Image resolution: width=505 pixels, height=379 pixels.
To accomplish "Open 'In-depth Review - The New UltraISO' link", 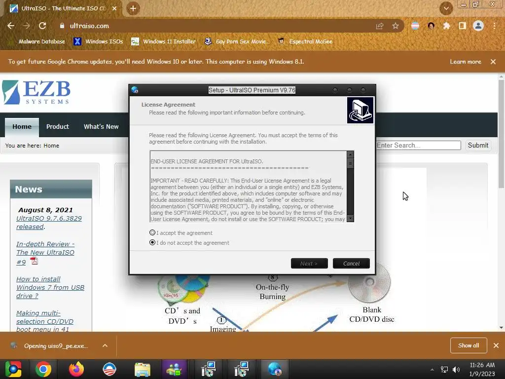I will pyautogui.click(x=45, y=253).
